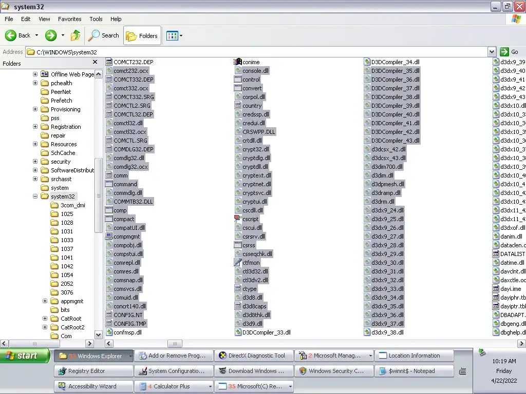Screen dimensions: 526x394
Task: Click the COMCT232.DEP file icon
Action: pos(109,62)
